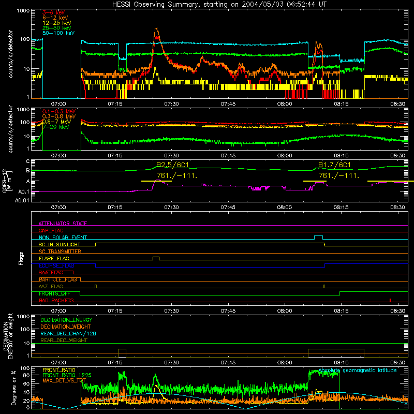Click the ECLIPSE_FLAG label
Screen dimensions: 414x414
pyautogui.click(x=56, y=265)
